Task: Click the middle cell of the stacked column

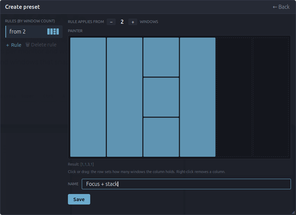Action: [161, 97]
